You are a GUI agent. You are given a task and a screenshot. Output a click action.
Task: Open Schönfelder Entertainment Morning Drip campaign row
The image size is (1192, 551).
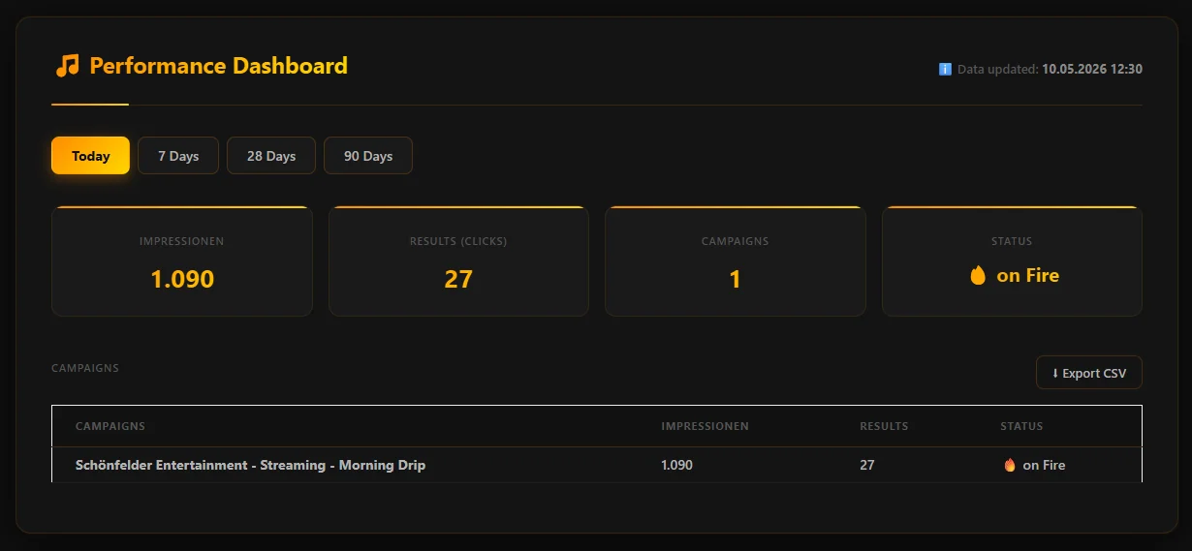pos(597,465)
